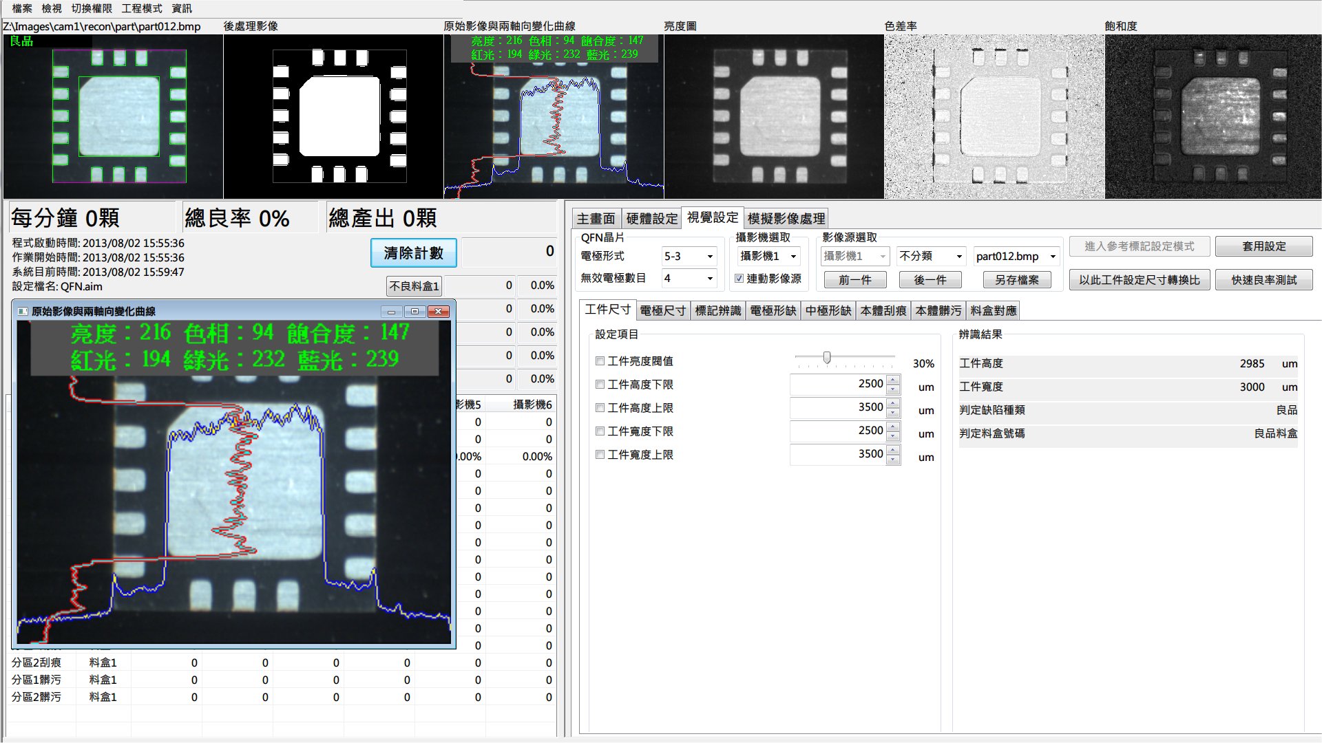Click the 工件高度 2985 result value
The height and width of the screenshot is (743, 1322).
pos(1252,363)
